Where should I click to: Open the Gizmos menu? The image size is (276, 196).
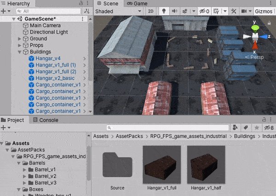point(264,11)
